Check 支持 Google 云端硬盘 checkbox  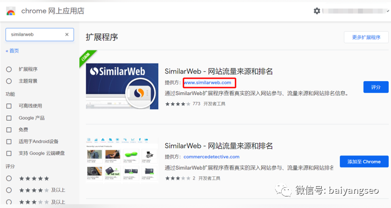point(9,153)
